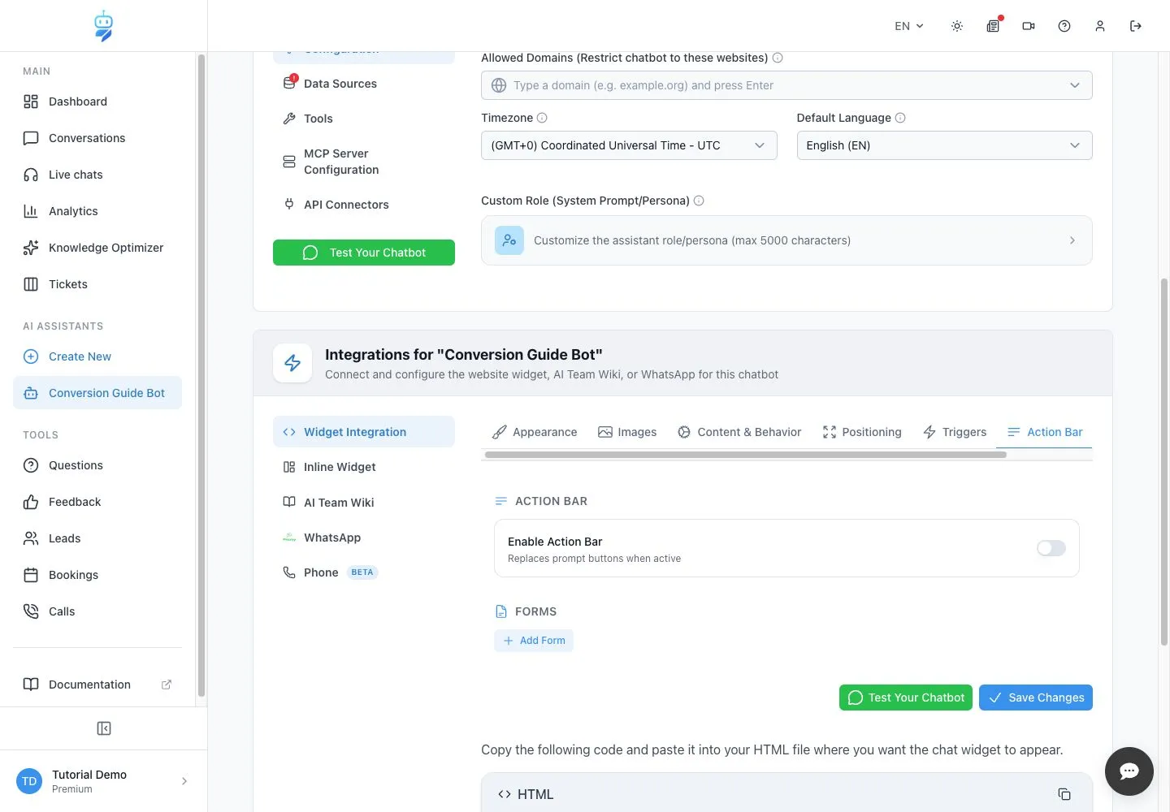Viewport: 1170px width, 812px height.
Task: Open the help question mark icon
Action: point(1064,26)
